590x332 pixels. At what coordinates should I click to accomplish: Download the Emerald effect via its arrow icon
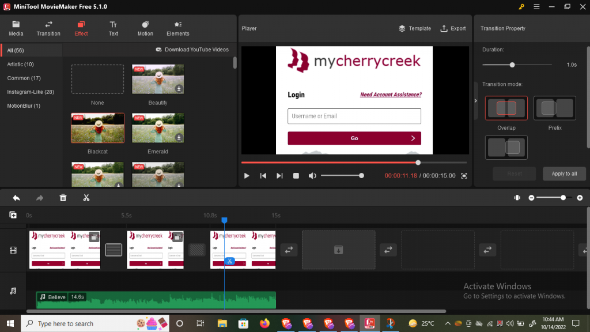(179, 137)
